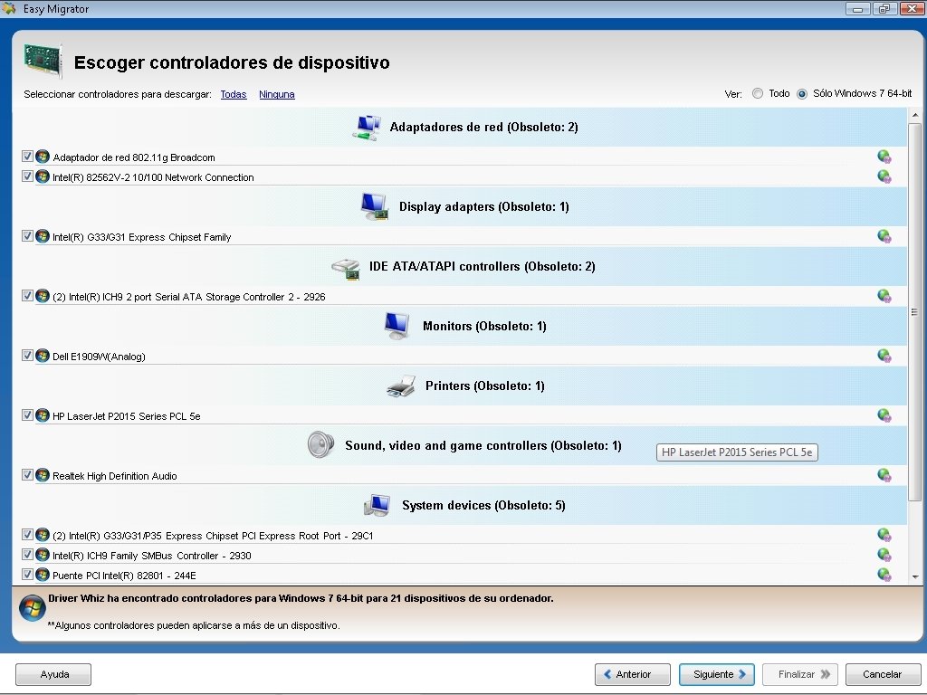Click the Display adapters category icon
This screenshot has width=927, height=695.
tap(374, 207)
